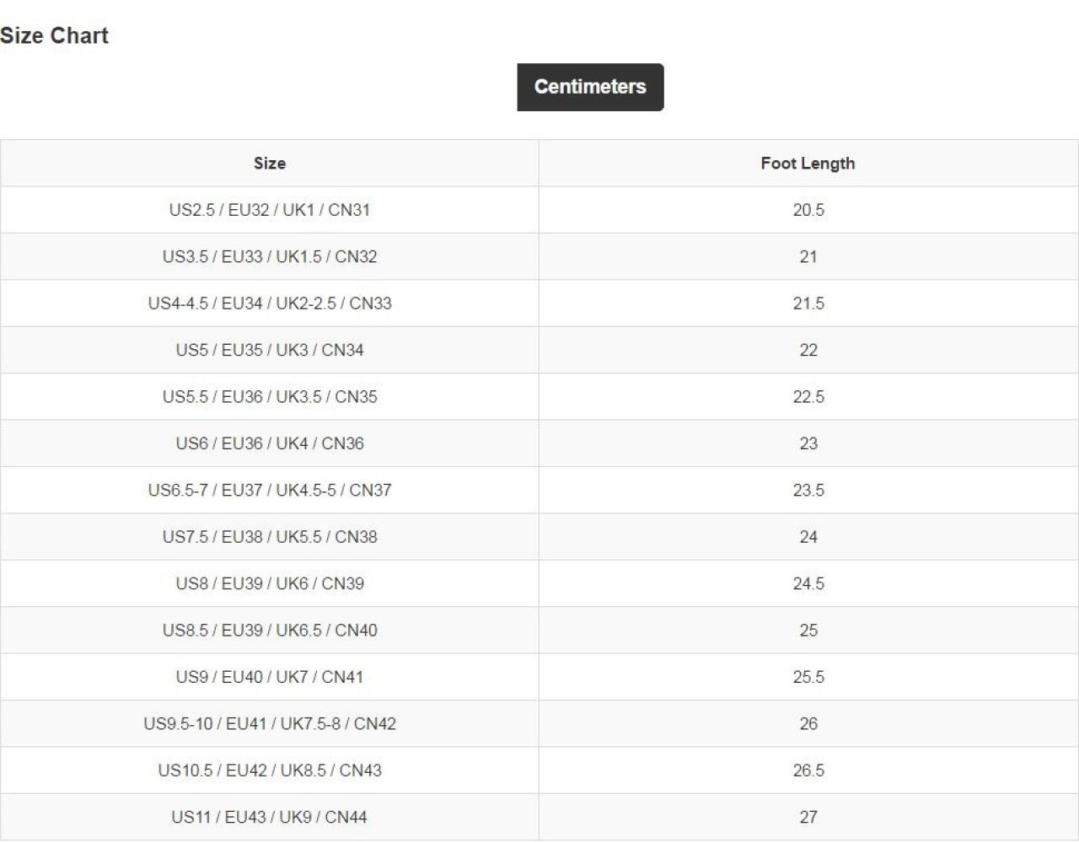This screenshot has width=1079, height=843.
Task: Click the US4-4.5 / EU34 size cell
Action: (270, 303)
